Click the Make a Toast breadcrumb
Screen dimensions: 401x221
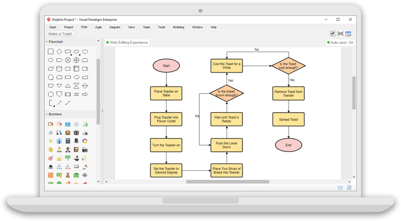(60, 34)
